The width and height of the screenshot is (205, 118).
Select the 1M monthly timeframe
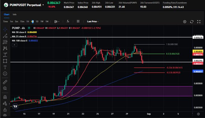tap(47, 21)
